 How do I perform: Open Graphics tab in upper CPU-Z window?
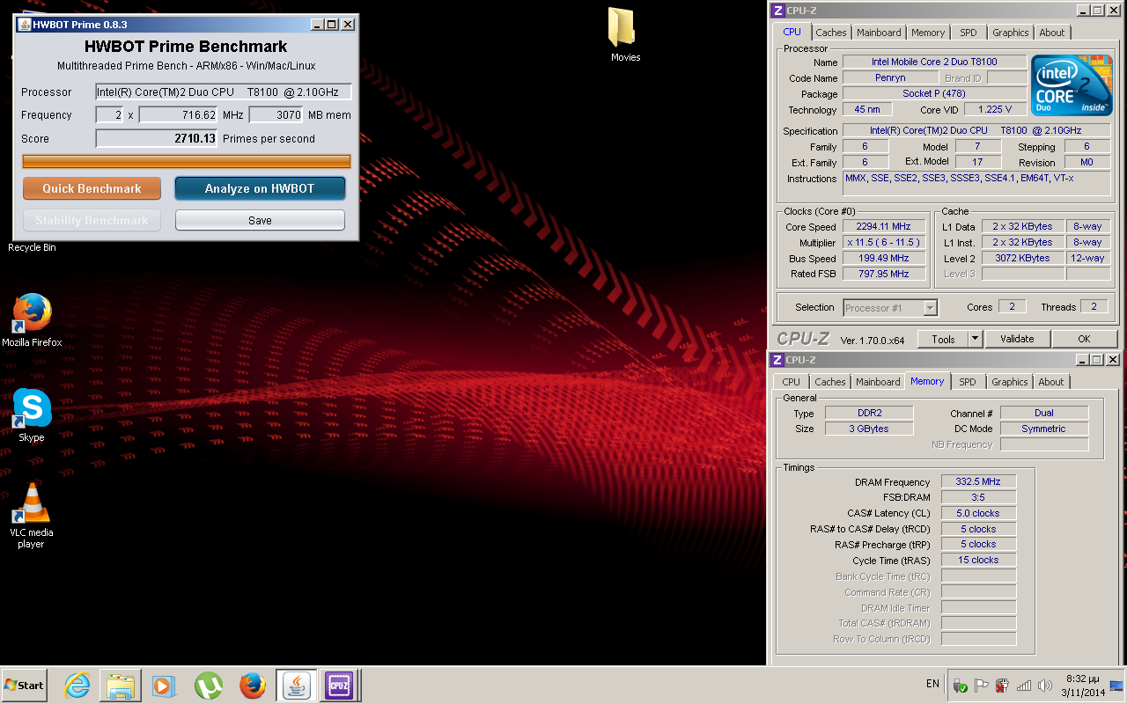tap(1010, 33)
